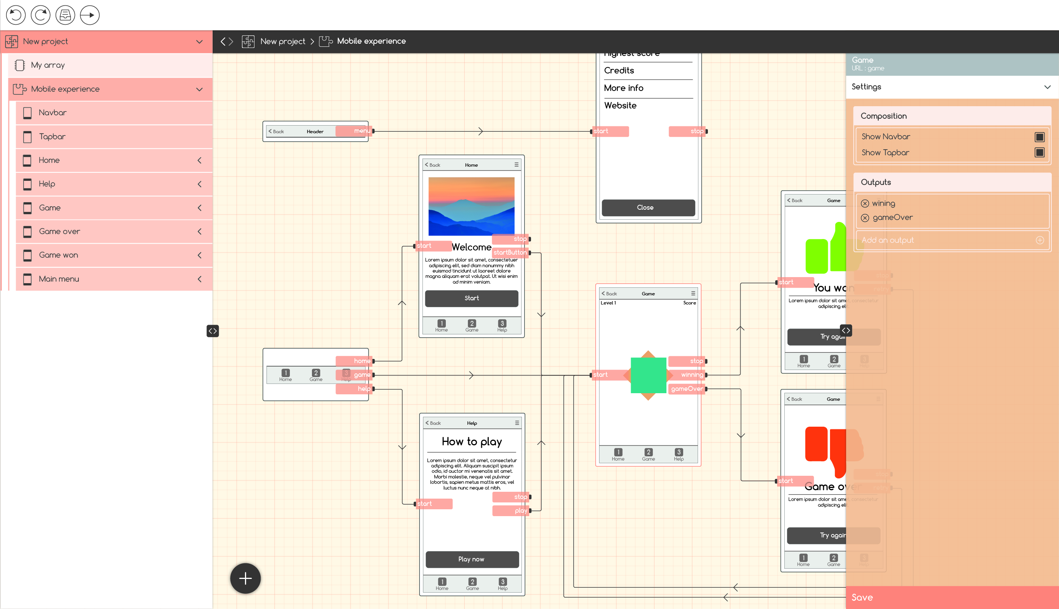
Task: Toggle the left panel collapse handle
Action: pyautogui.click(x=213, y=331)
